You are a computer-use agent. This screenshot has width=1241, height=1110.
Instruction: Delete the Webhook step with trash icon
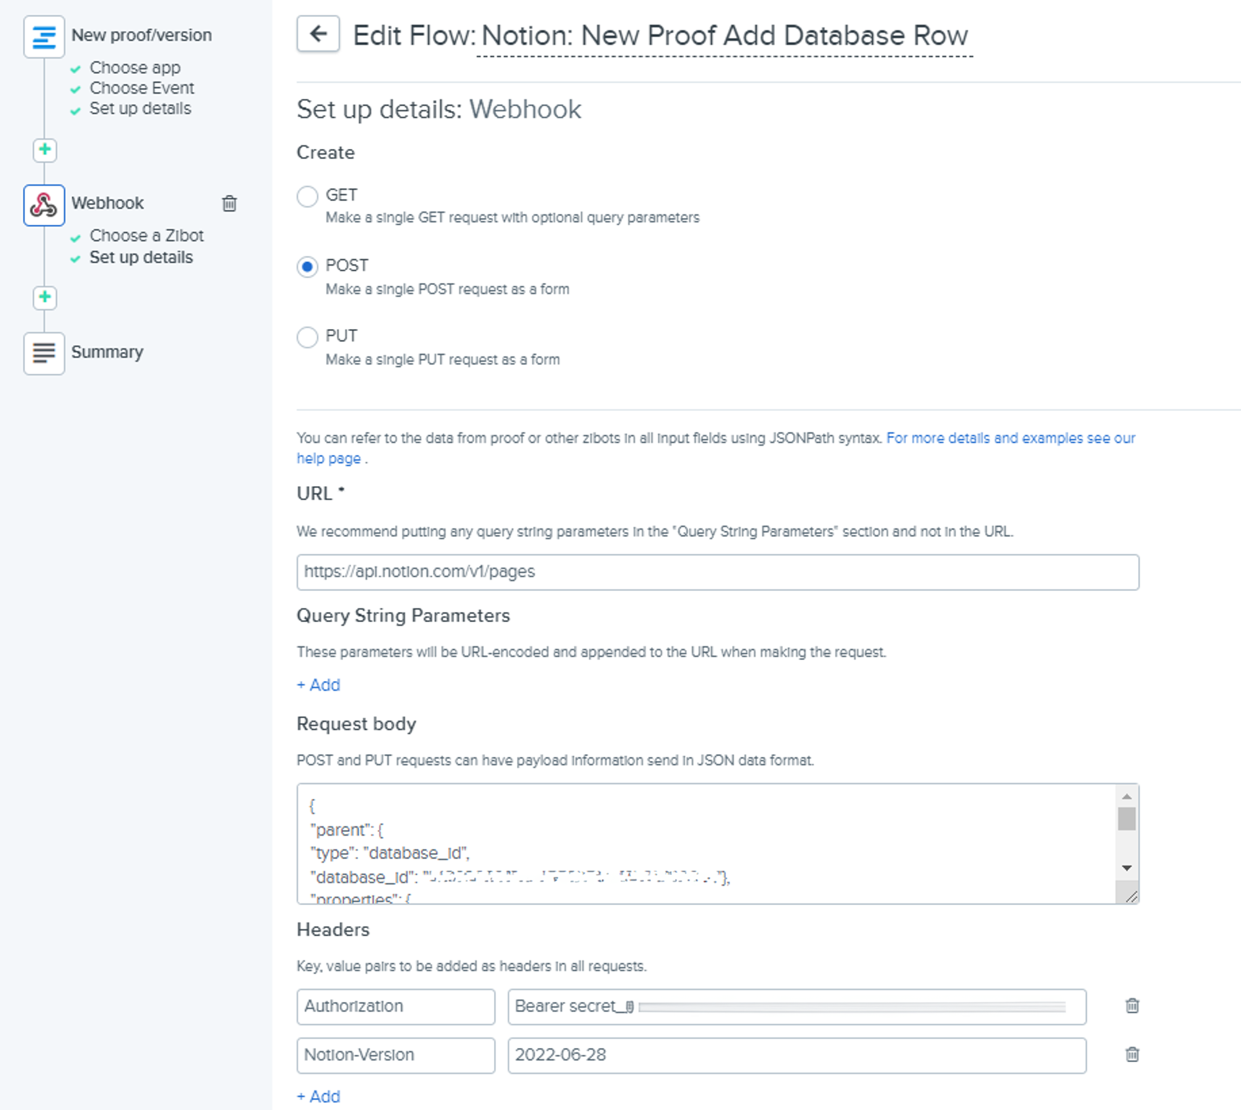point(230,203)
